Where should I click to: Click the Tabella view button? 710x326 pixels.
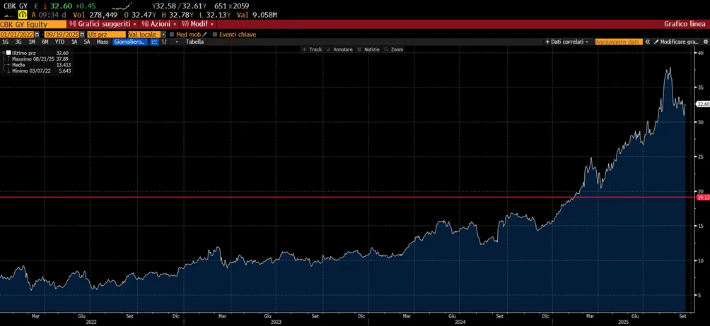(194, 42)
